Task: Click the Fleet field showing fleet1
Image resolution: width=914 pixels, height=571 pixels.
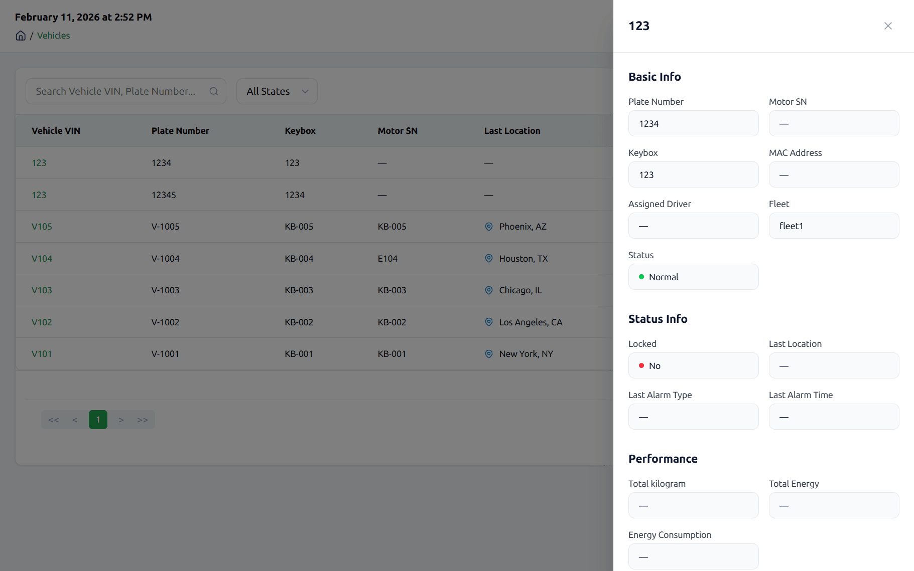Action: click(833, 226)
